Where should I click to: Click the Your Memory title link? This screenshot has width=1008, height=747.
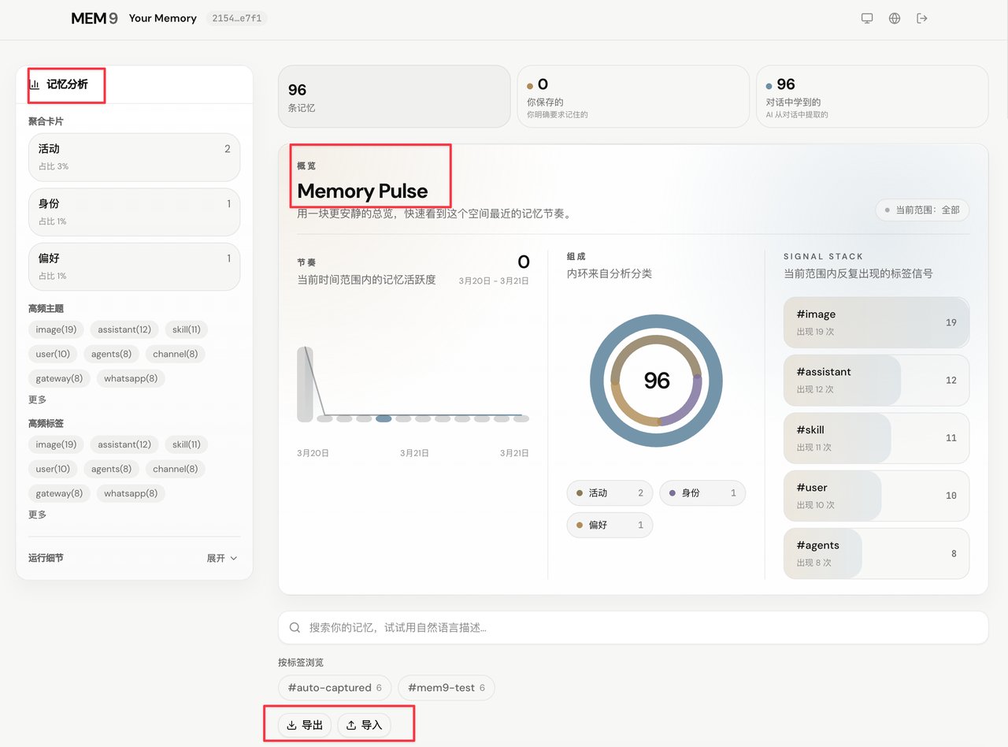[x=162, y=18]
